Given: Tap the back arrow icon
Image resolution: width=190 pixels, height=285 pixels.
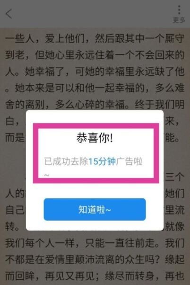Looking at the screenshot, I should [9, 14].
